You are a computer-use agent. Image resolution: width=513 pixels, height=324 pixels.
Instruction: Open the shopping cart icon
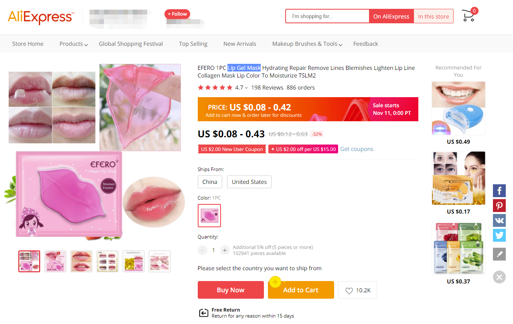[x=468, y=16]
